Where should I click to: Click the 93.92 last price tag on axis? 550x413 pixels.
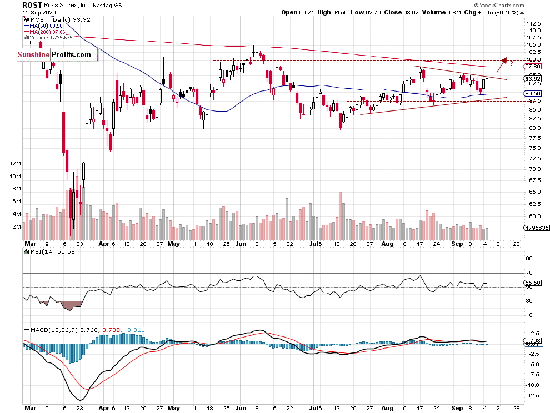point(532,79)
